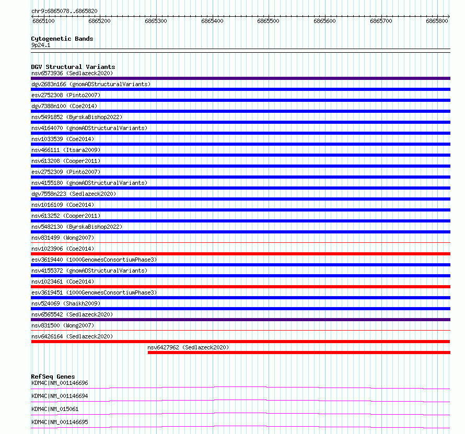The width and height of the screenshot is (465, 434).
Task: Click the blue bar under dgv2683n166
Action: coord(240,89)
